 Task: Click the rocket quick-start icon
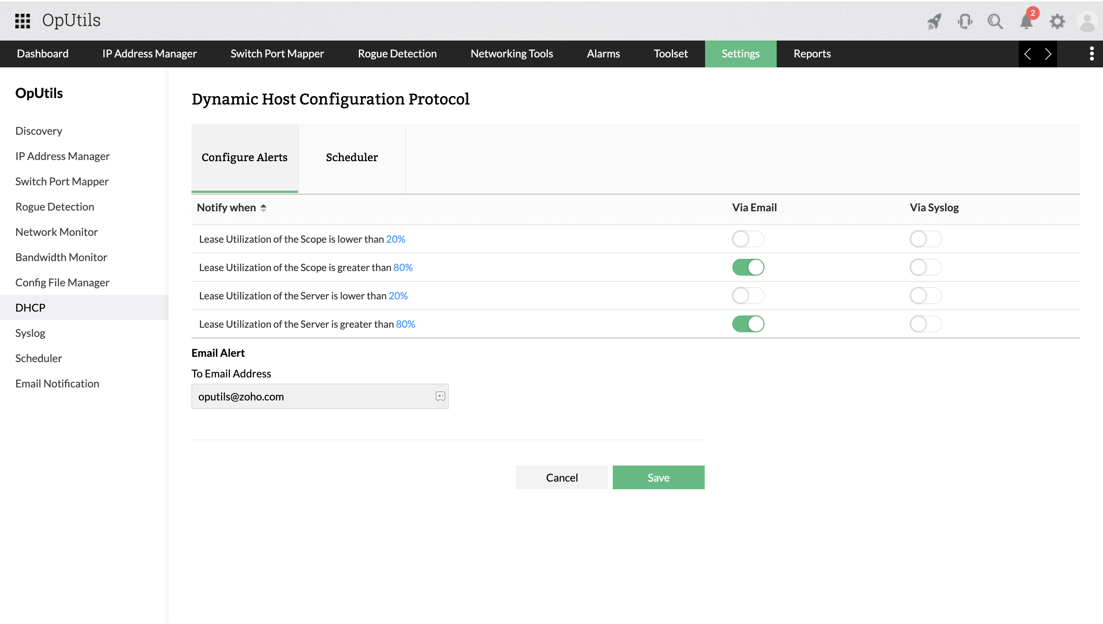point(934,21)
